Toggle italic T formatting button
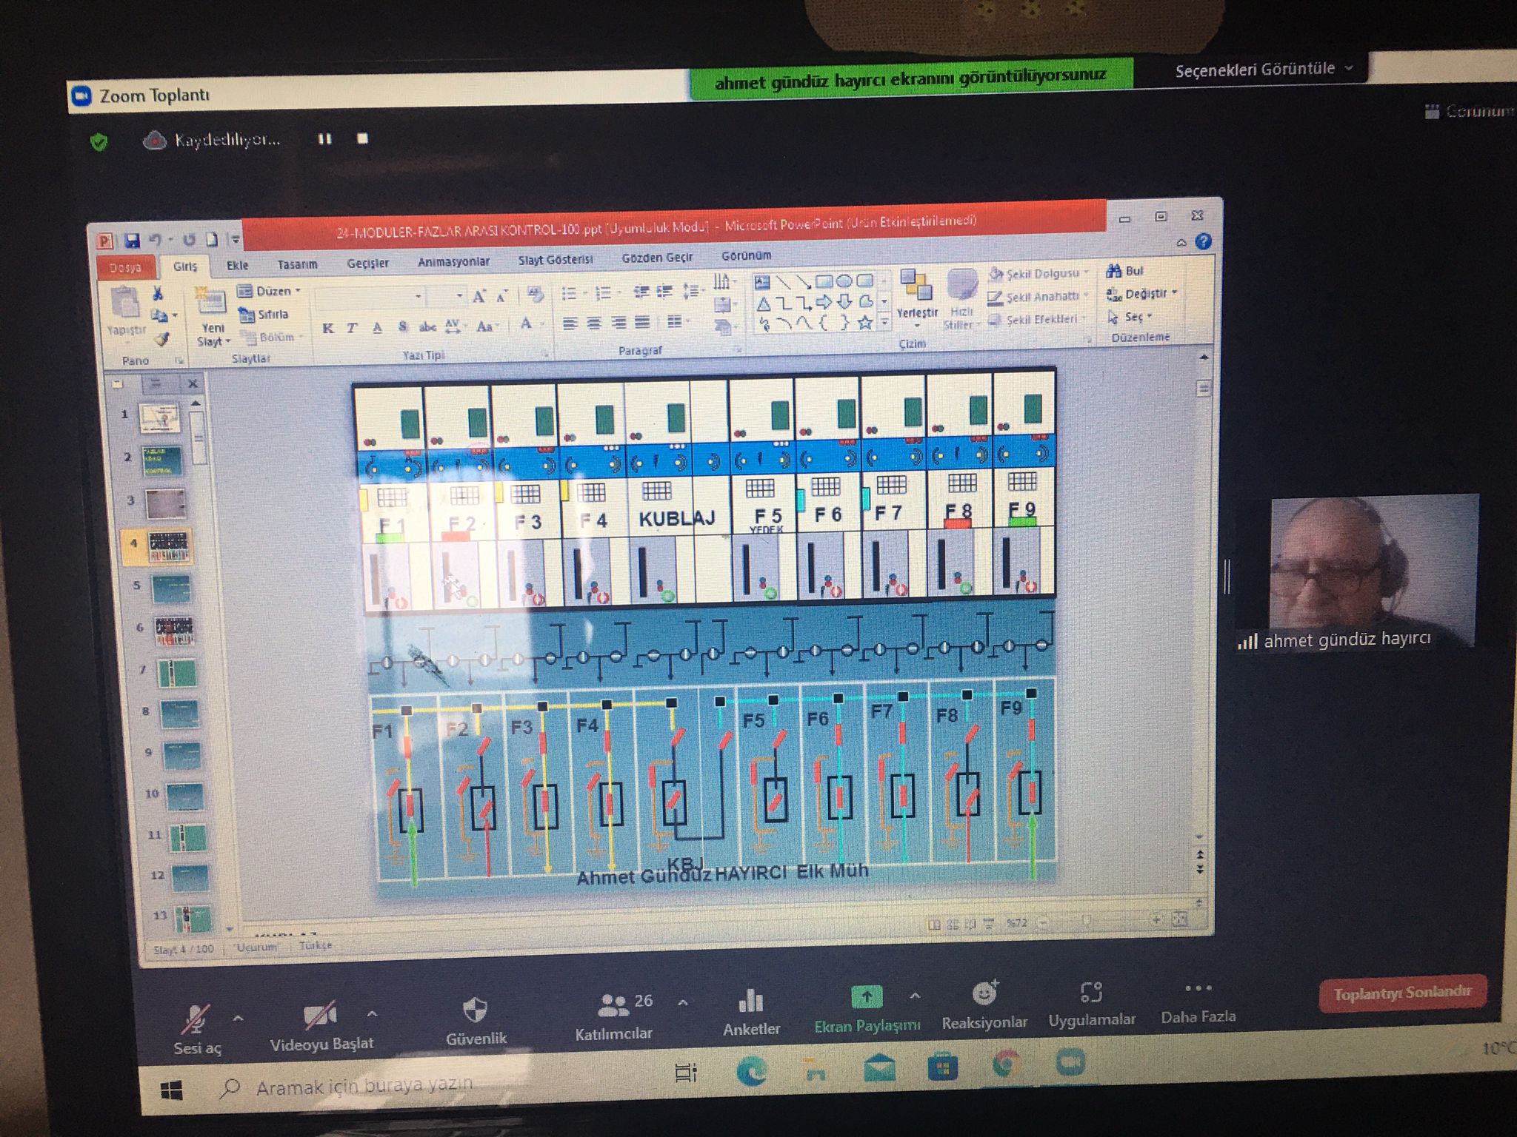 tap(352, 328)
